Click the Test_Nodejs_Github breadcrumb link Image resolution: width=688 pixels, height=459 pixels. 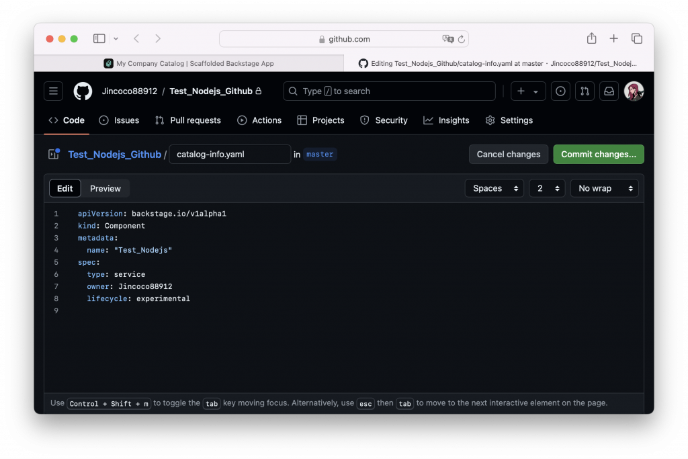point(114,155)
